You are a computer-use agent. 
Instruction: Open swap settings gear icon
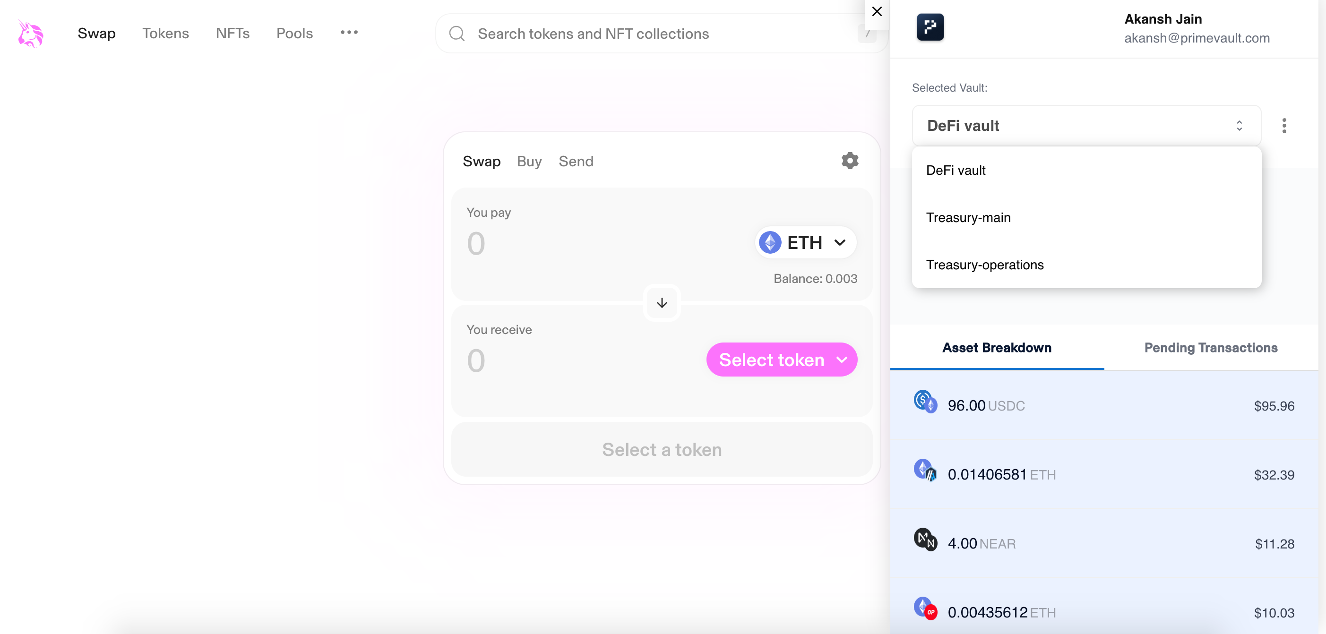click(x=849, y=161)
